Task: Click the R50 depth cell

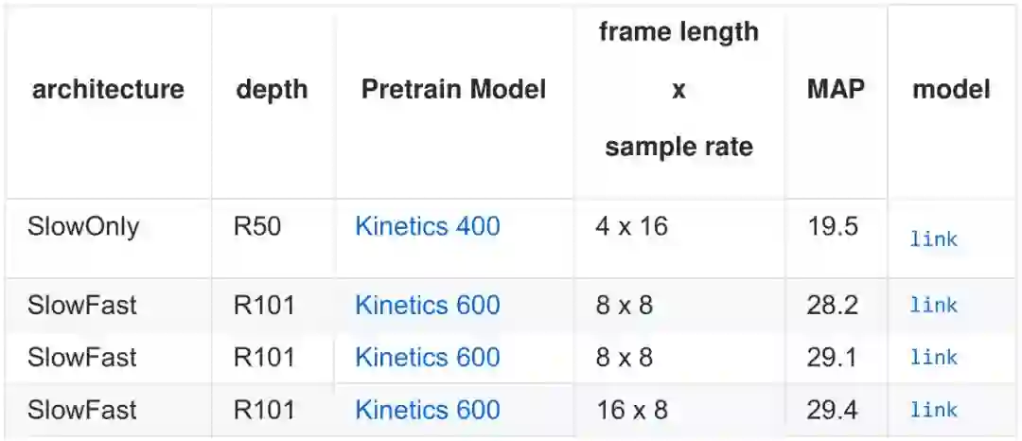Action: point(257,227)
